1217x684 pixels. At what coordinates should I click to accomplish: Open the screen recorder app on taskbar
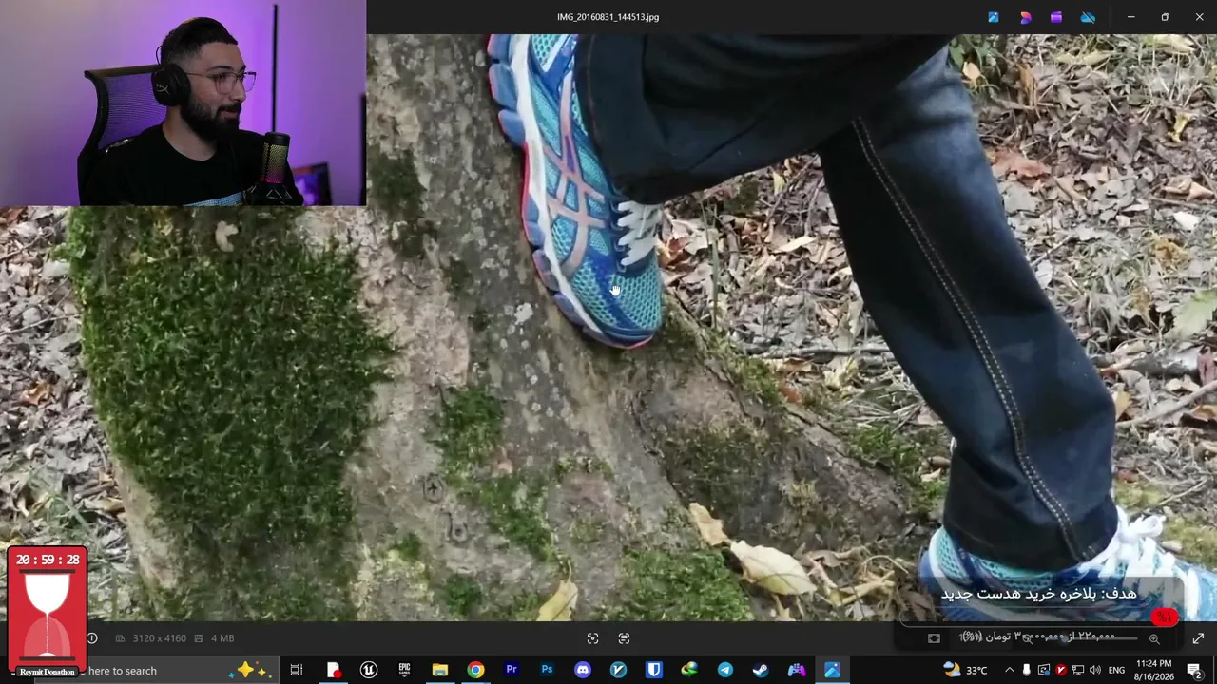coord(333,671)
